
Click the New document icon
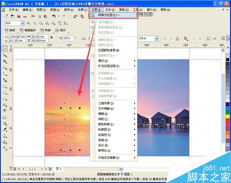click(6, 16)
